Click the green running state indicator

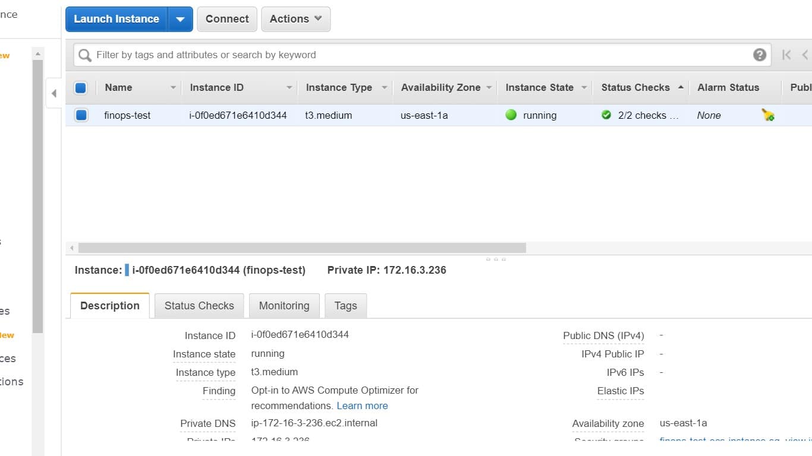click(511, 115)
